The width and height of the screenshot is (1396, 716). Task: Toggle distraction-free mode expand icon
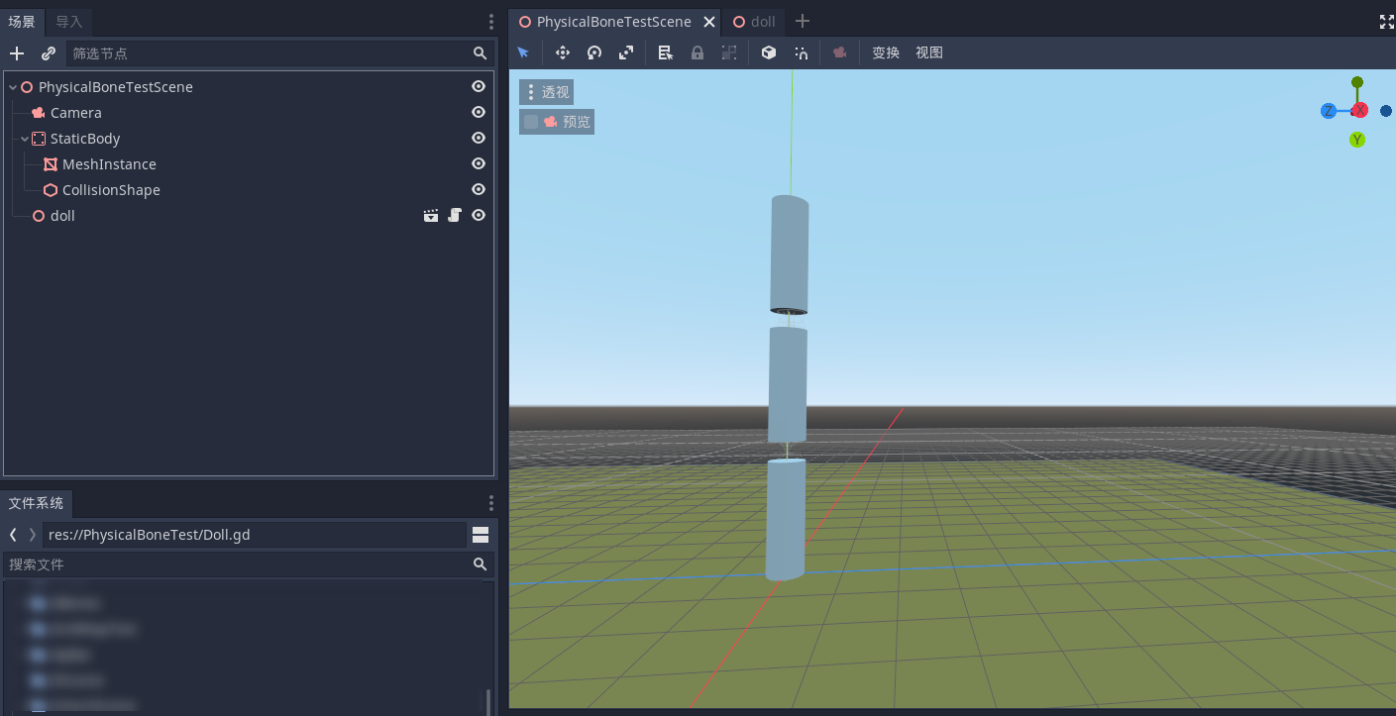click(x=1386, y=22)
